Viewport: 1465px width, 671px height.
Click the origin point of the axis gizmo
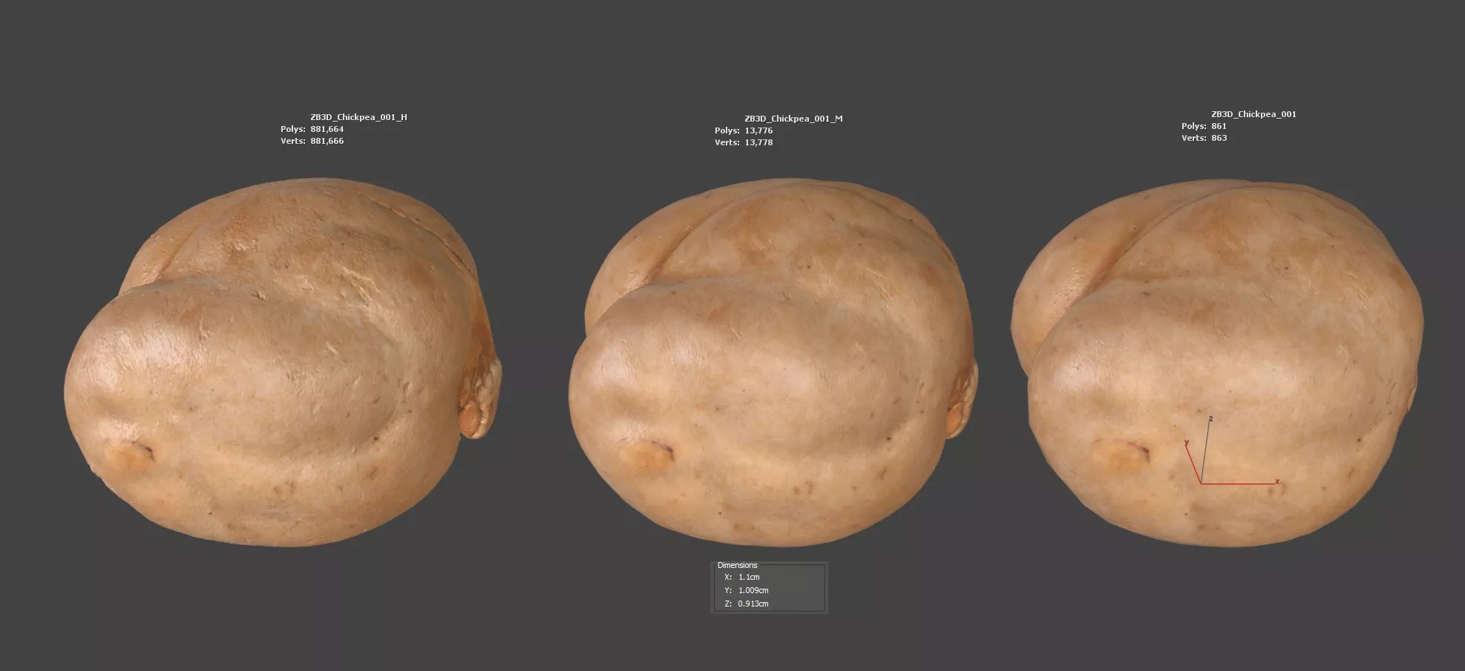coord(1202,483)
